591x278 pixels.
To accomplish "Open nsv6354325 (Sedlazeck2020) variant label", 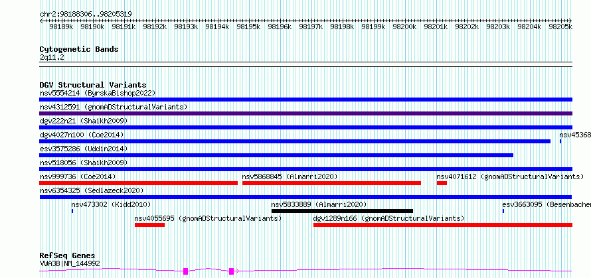I will coord(92,190).
